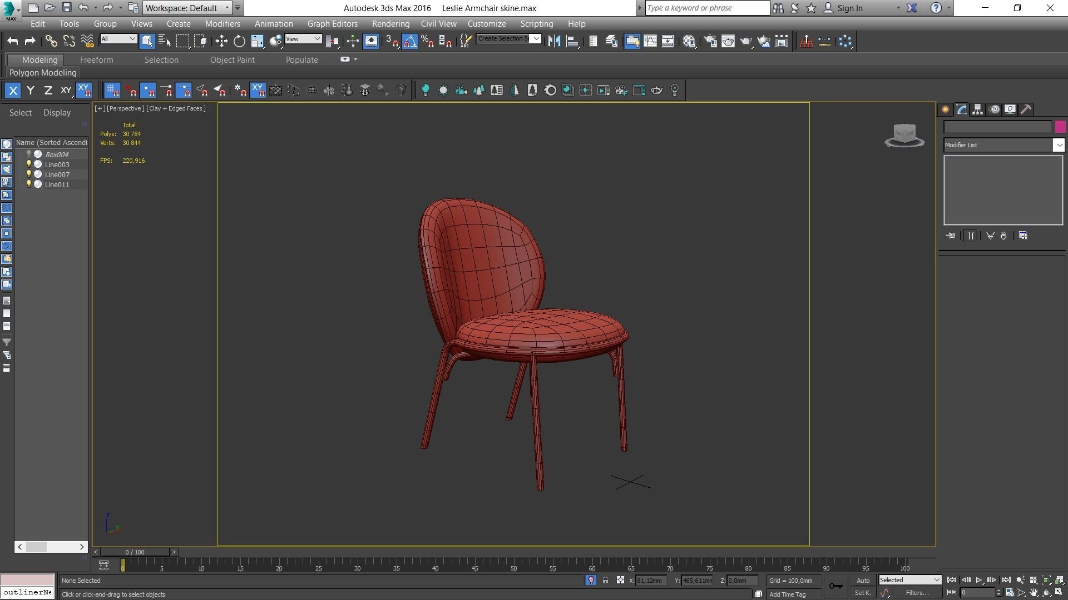Open the Material Editor teapot icon

[x=689, y=41]
